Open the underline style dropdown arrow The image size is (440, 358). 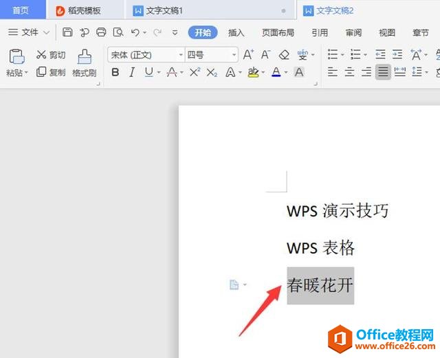click(159, 72)
